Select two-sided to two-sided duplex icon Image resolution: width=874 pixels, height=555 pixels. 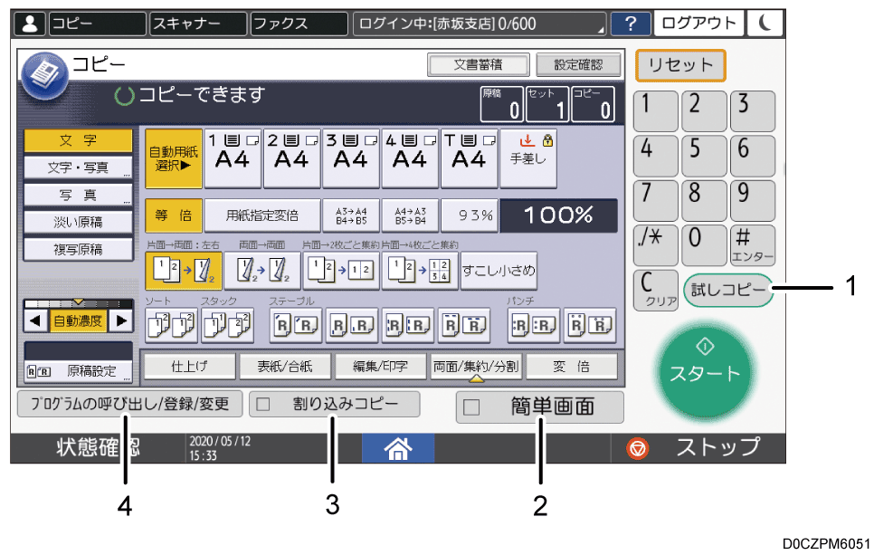coord(262,271)
